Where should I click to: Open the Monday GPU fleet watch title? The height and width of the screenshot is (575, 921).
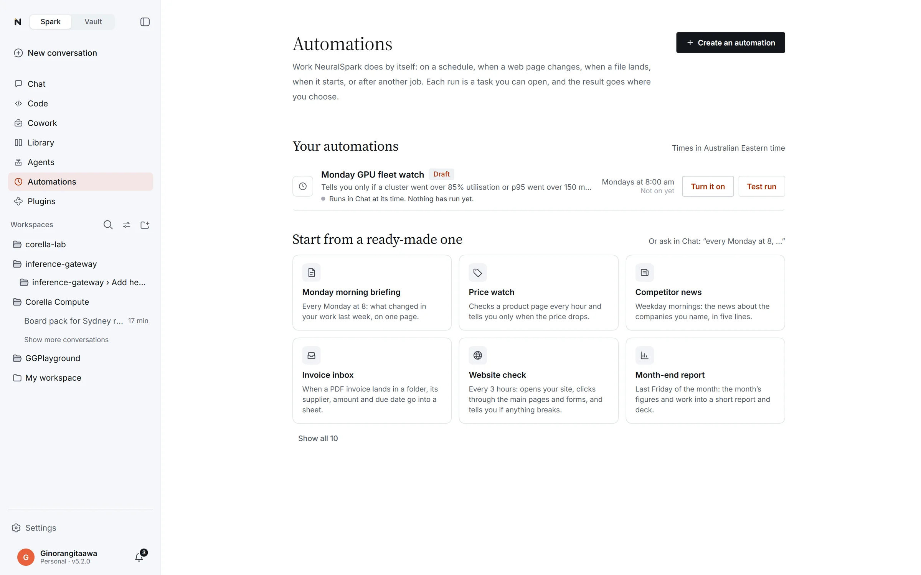coord(372,175)
